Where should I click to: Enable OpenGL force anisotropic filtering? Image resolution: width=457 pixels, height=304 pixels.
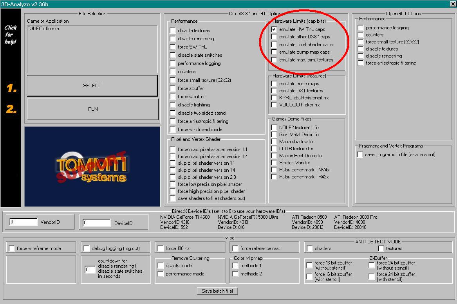pyautogui.click(x=361, y=63)
